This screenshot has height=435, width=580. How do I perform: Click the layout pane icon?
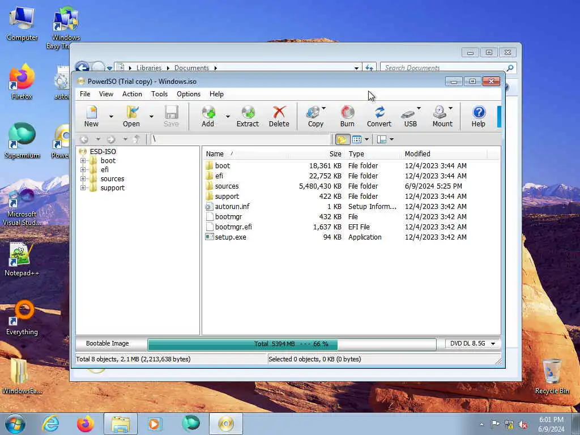(382, 139)
